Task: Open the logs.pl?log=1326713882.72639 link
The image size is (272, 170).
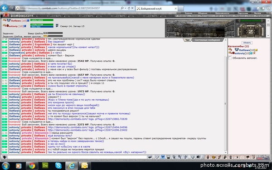Action: tap(87, 119)
